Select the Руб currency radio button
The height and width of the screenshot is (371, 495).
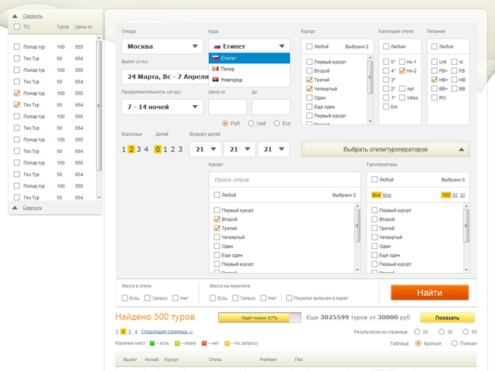(x=225, y=124)
